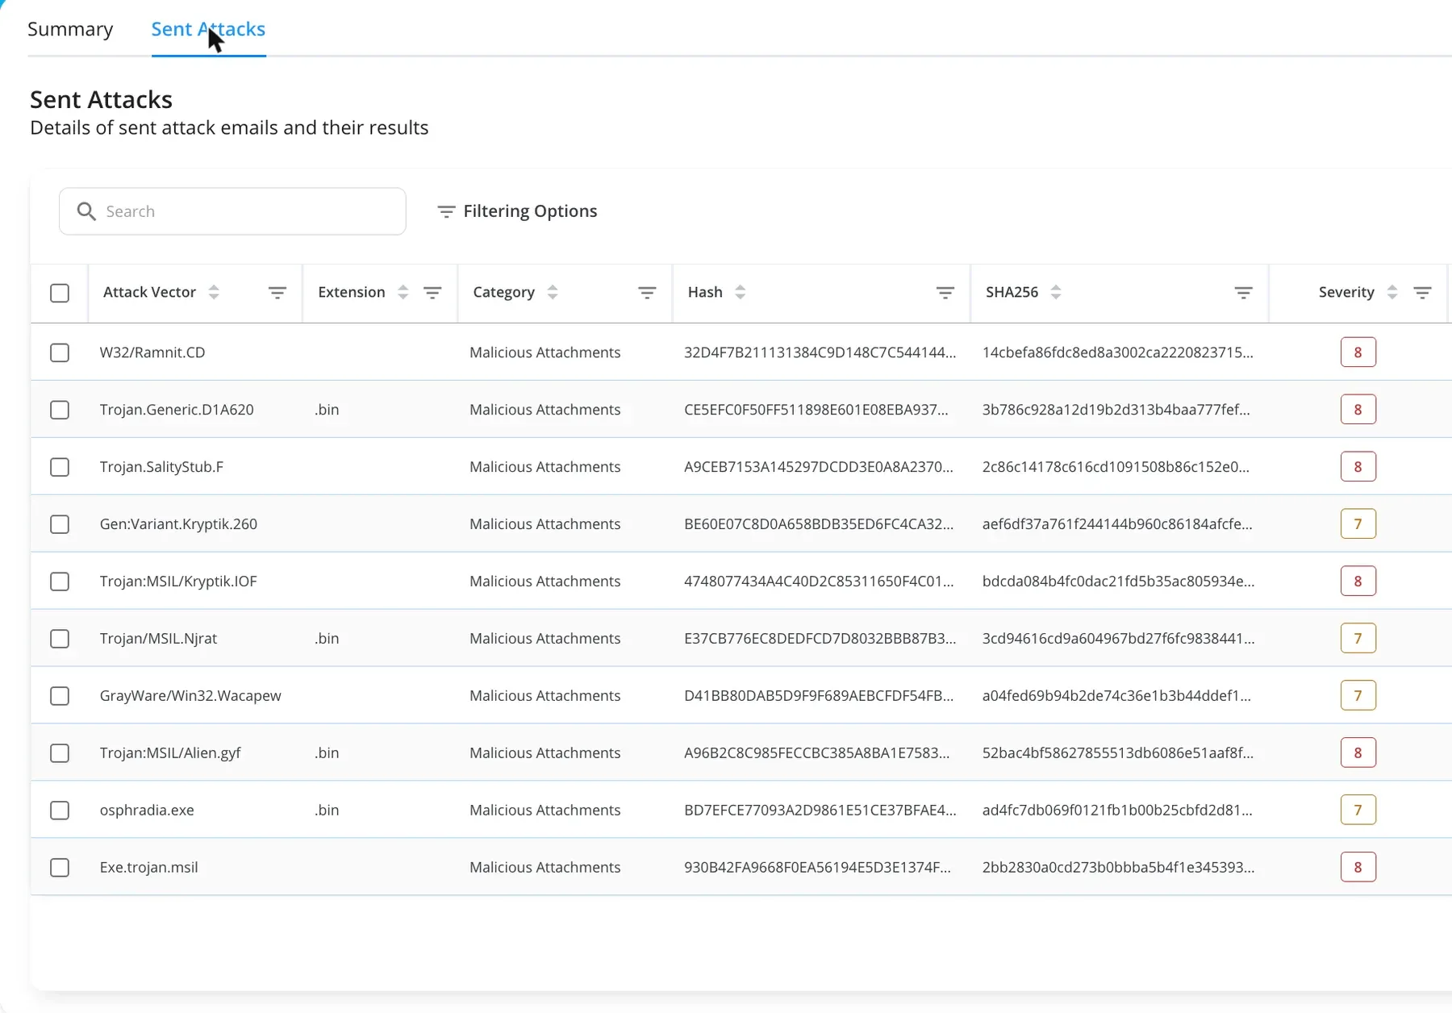Expand Filtering Options
1452x1013 pixels.
[517, 211]
